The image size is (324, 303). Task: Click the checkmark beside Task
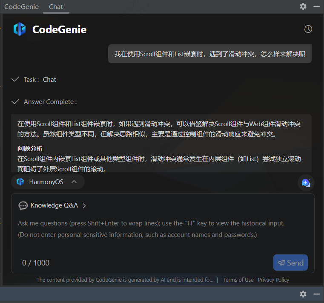click(15, 79)
